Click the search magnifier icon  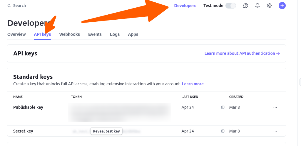[x=9, y=6]
